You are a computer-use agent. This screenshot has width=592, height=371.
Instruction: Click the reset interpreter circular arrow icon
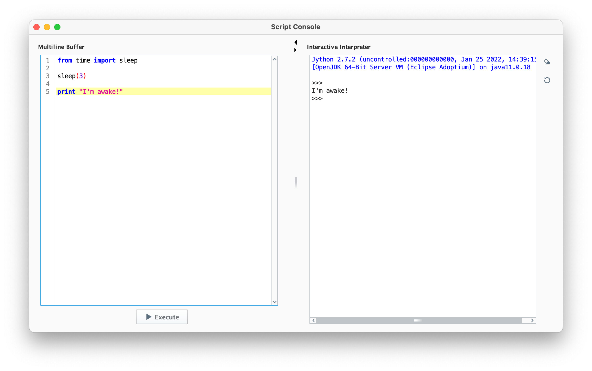(547, 80)
